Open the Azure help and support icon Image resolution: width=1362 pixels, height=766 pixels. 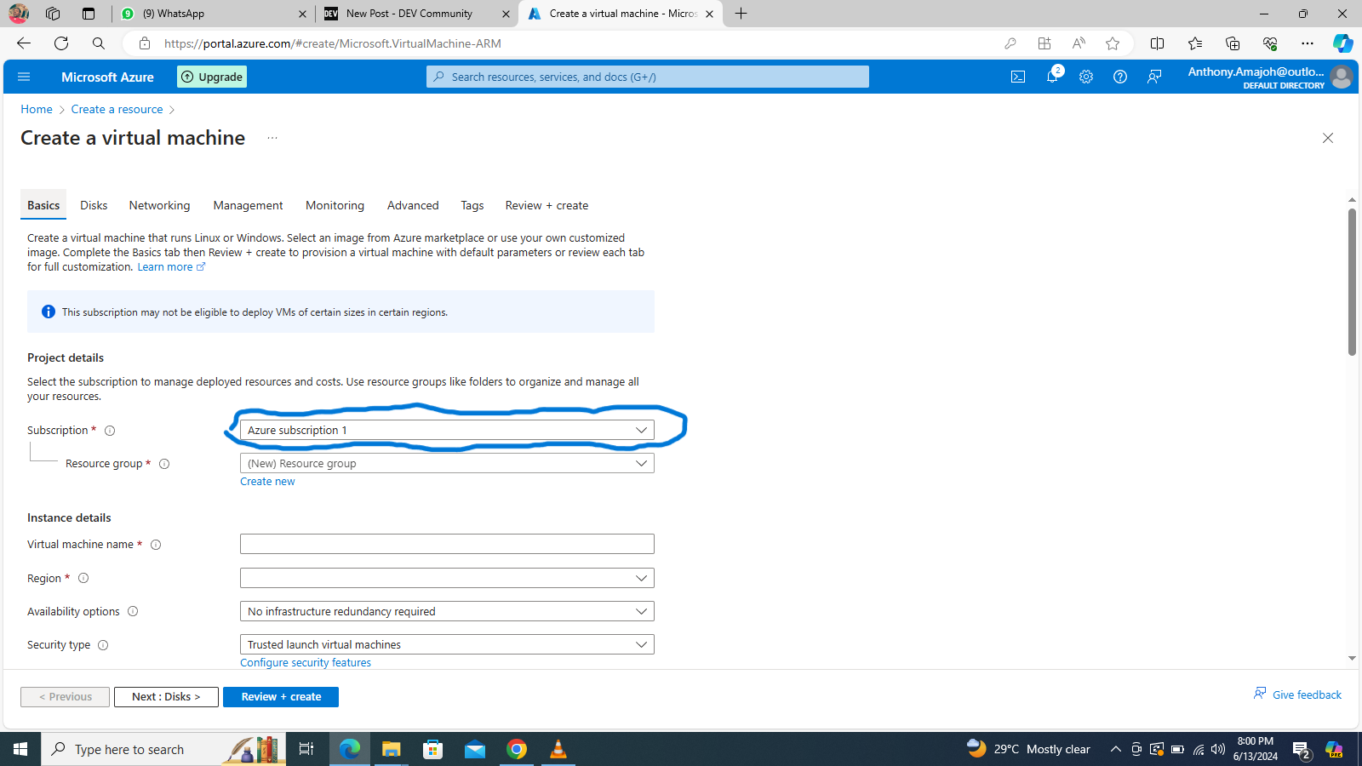click(1120, 77)
